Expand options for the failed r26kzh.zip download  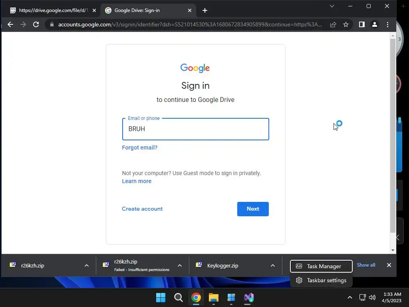pos(180,265)
